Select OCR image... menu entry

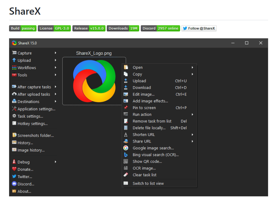[159, 168]
